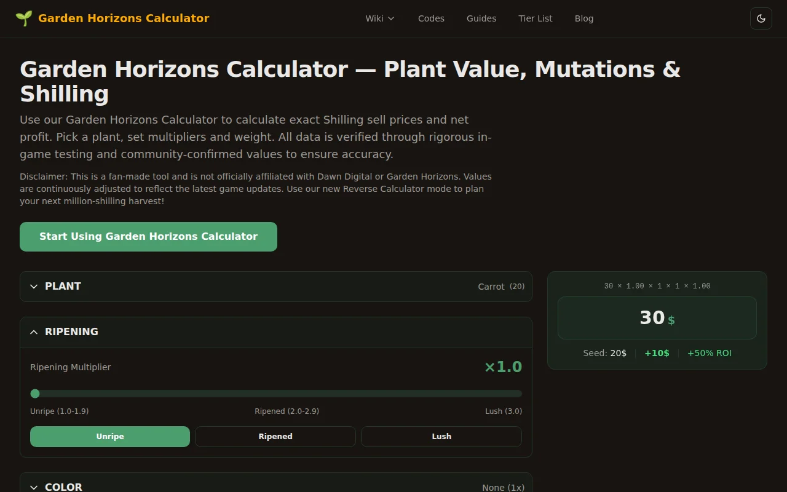Select the Unripe ripening option
This screenshot has height=492, width=787.
pos(110,437)
